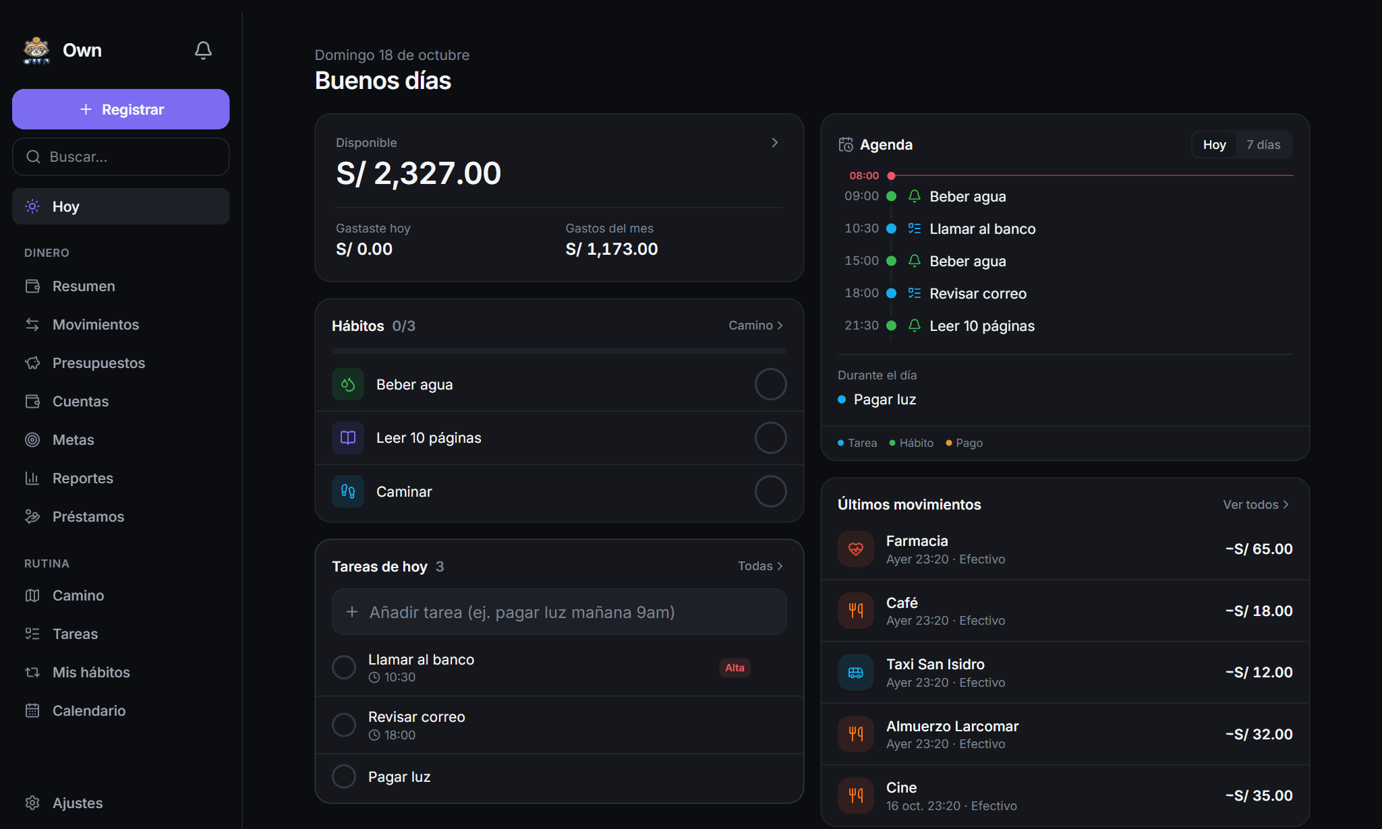Click the Registrar button

point(121,109)
